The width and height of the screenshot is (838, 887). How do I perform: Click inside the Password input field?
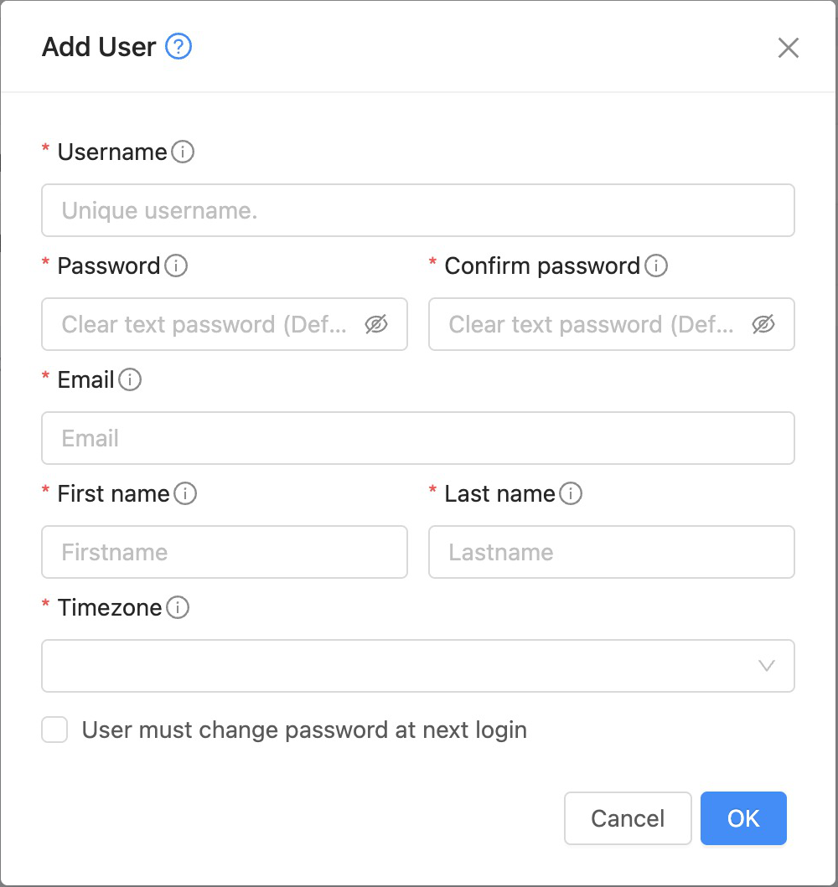pyautogui.click(x=205, y=324)
